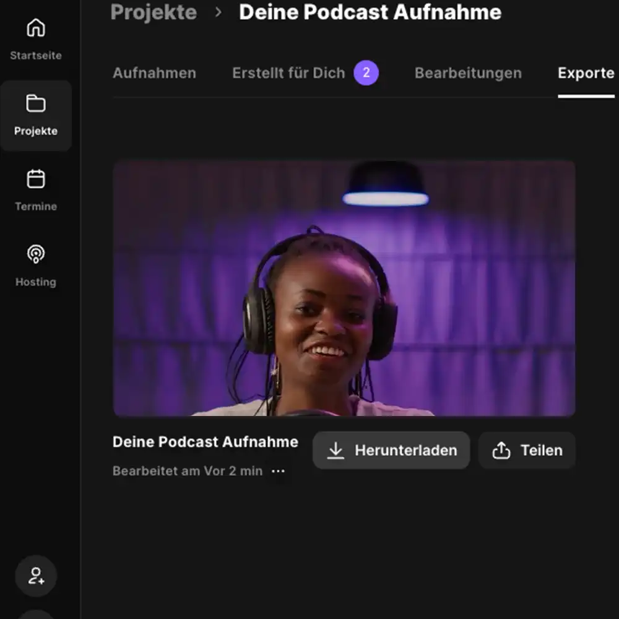The image size is (619, 619).
Task: Select the Startseite home icon
Action: click(x=36, y=28)
